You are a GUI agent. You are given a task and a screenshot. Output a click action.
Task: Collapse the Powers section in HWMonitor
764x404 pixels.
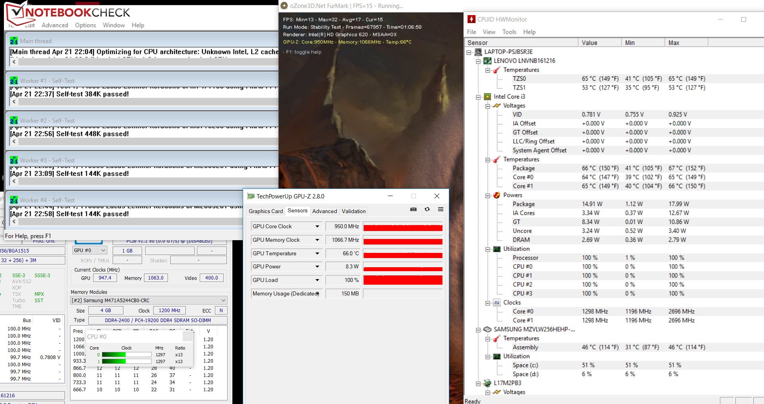pos(488,195)
